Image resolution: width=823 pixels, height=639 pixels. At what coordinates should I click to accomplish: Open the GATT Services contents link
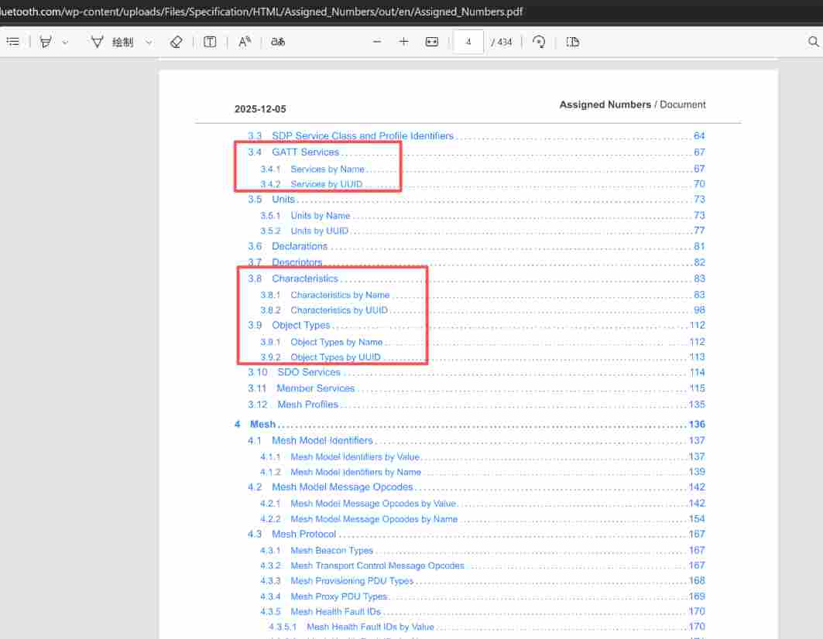click(x=305, y=152)
